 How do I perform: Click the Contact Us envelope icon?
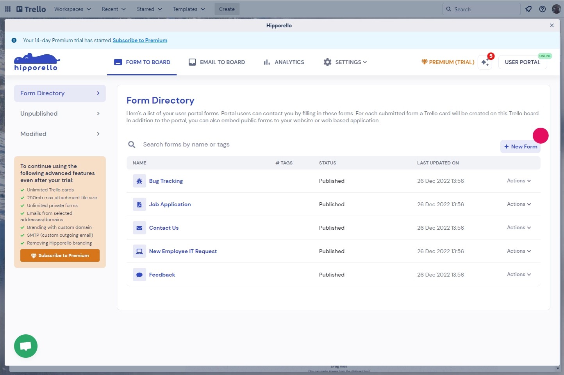(x=139, y=228)
